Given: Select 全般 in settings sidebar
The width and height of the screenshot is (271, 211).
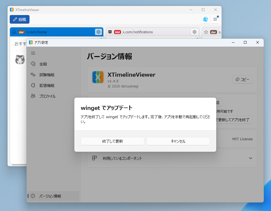Looking at the screenshot, I should [x=53, y=64].
